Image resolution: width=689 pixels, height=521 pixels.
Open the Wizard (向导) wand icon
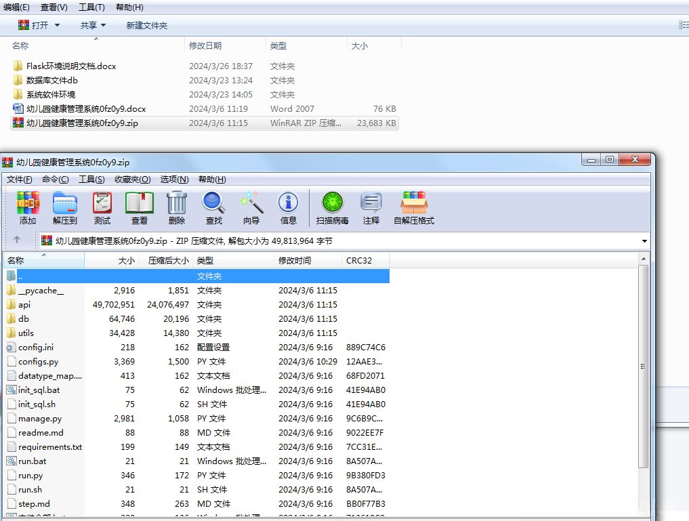(x=251, y=203)
